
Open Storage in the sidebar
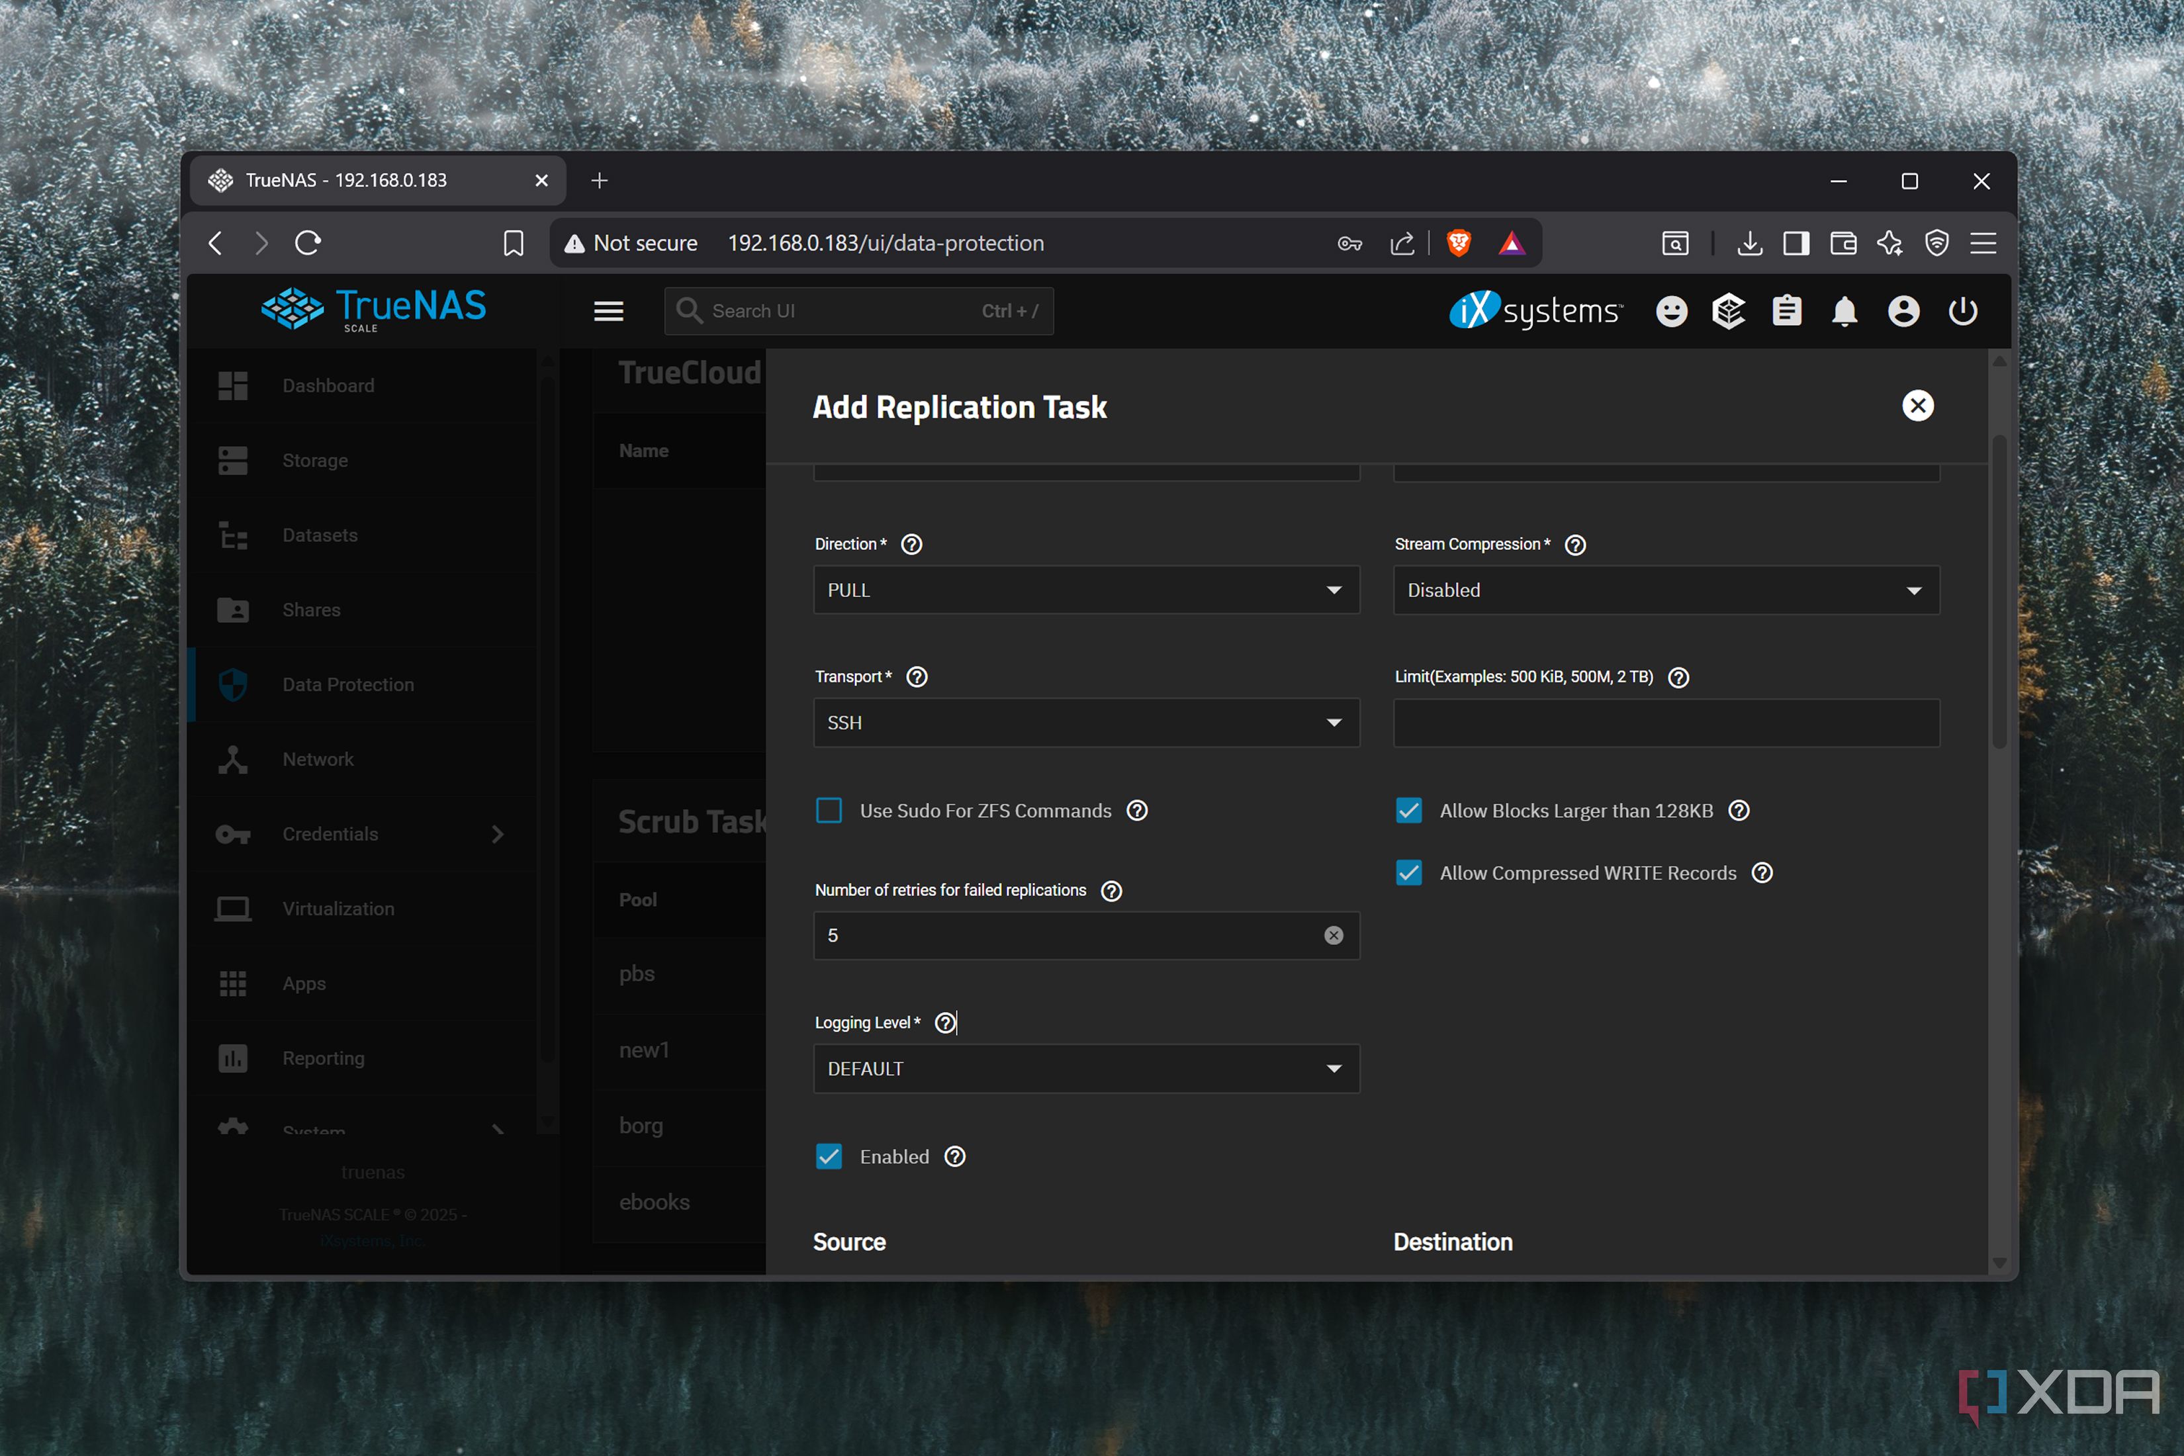pyautogui.click(x=362, y=461)
